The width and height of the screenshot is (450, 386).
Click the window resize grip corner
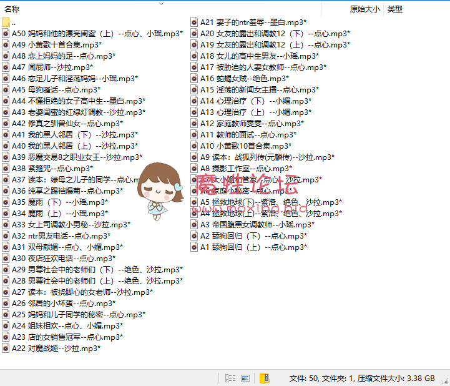[446, 382]
